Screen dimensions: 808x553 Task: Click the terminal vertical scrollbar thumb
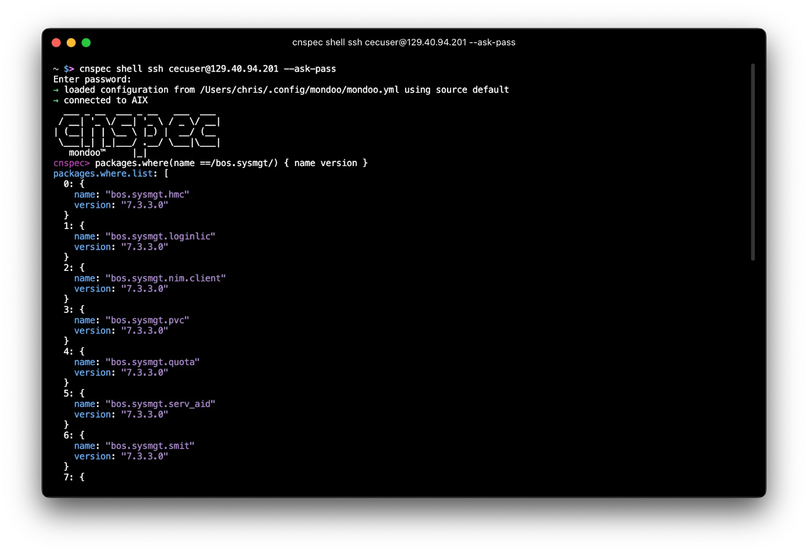click(752, 162)
